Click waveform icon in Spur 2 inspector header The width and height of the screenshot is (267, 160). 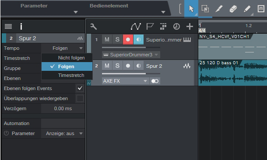pyautogui.click(x=80, y=38)
